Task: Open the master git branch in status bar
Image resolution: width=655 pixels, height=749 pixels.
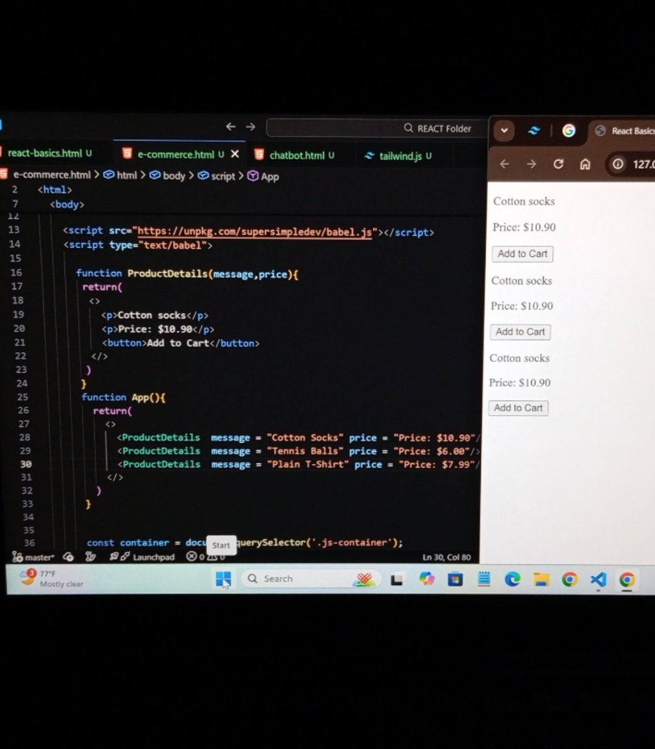Action: pos(33,557)
